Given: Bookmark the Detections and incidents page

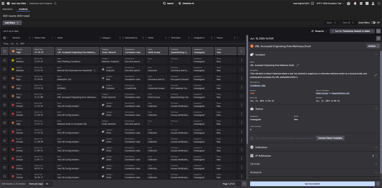Looking at the screenshot, I should tap(55, 3).
